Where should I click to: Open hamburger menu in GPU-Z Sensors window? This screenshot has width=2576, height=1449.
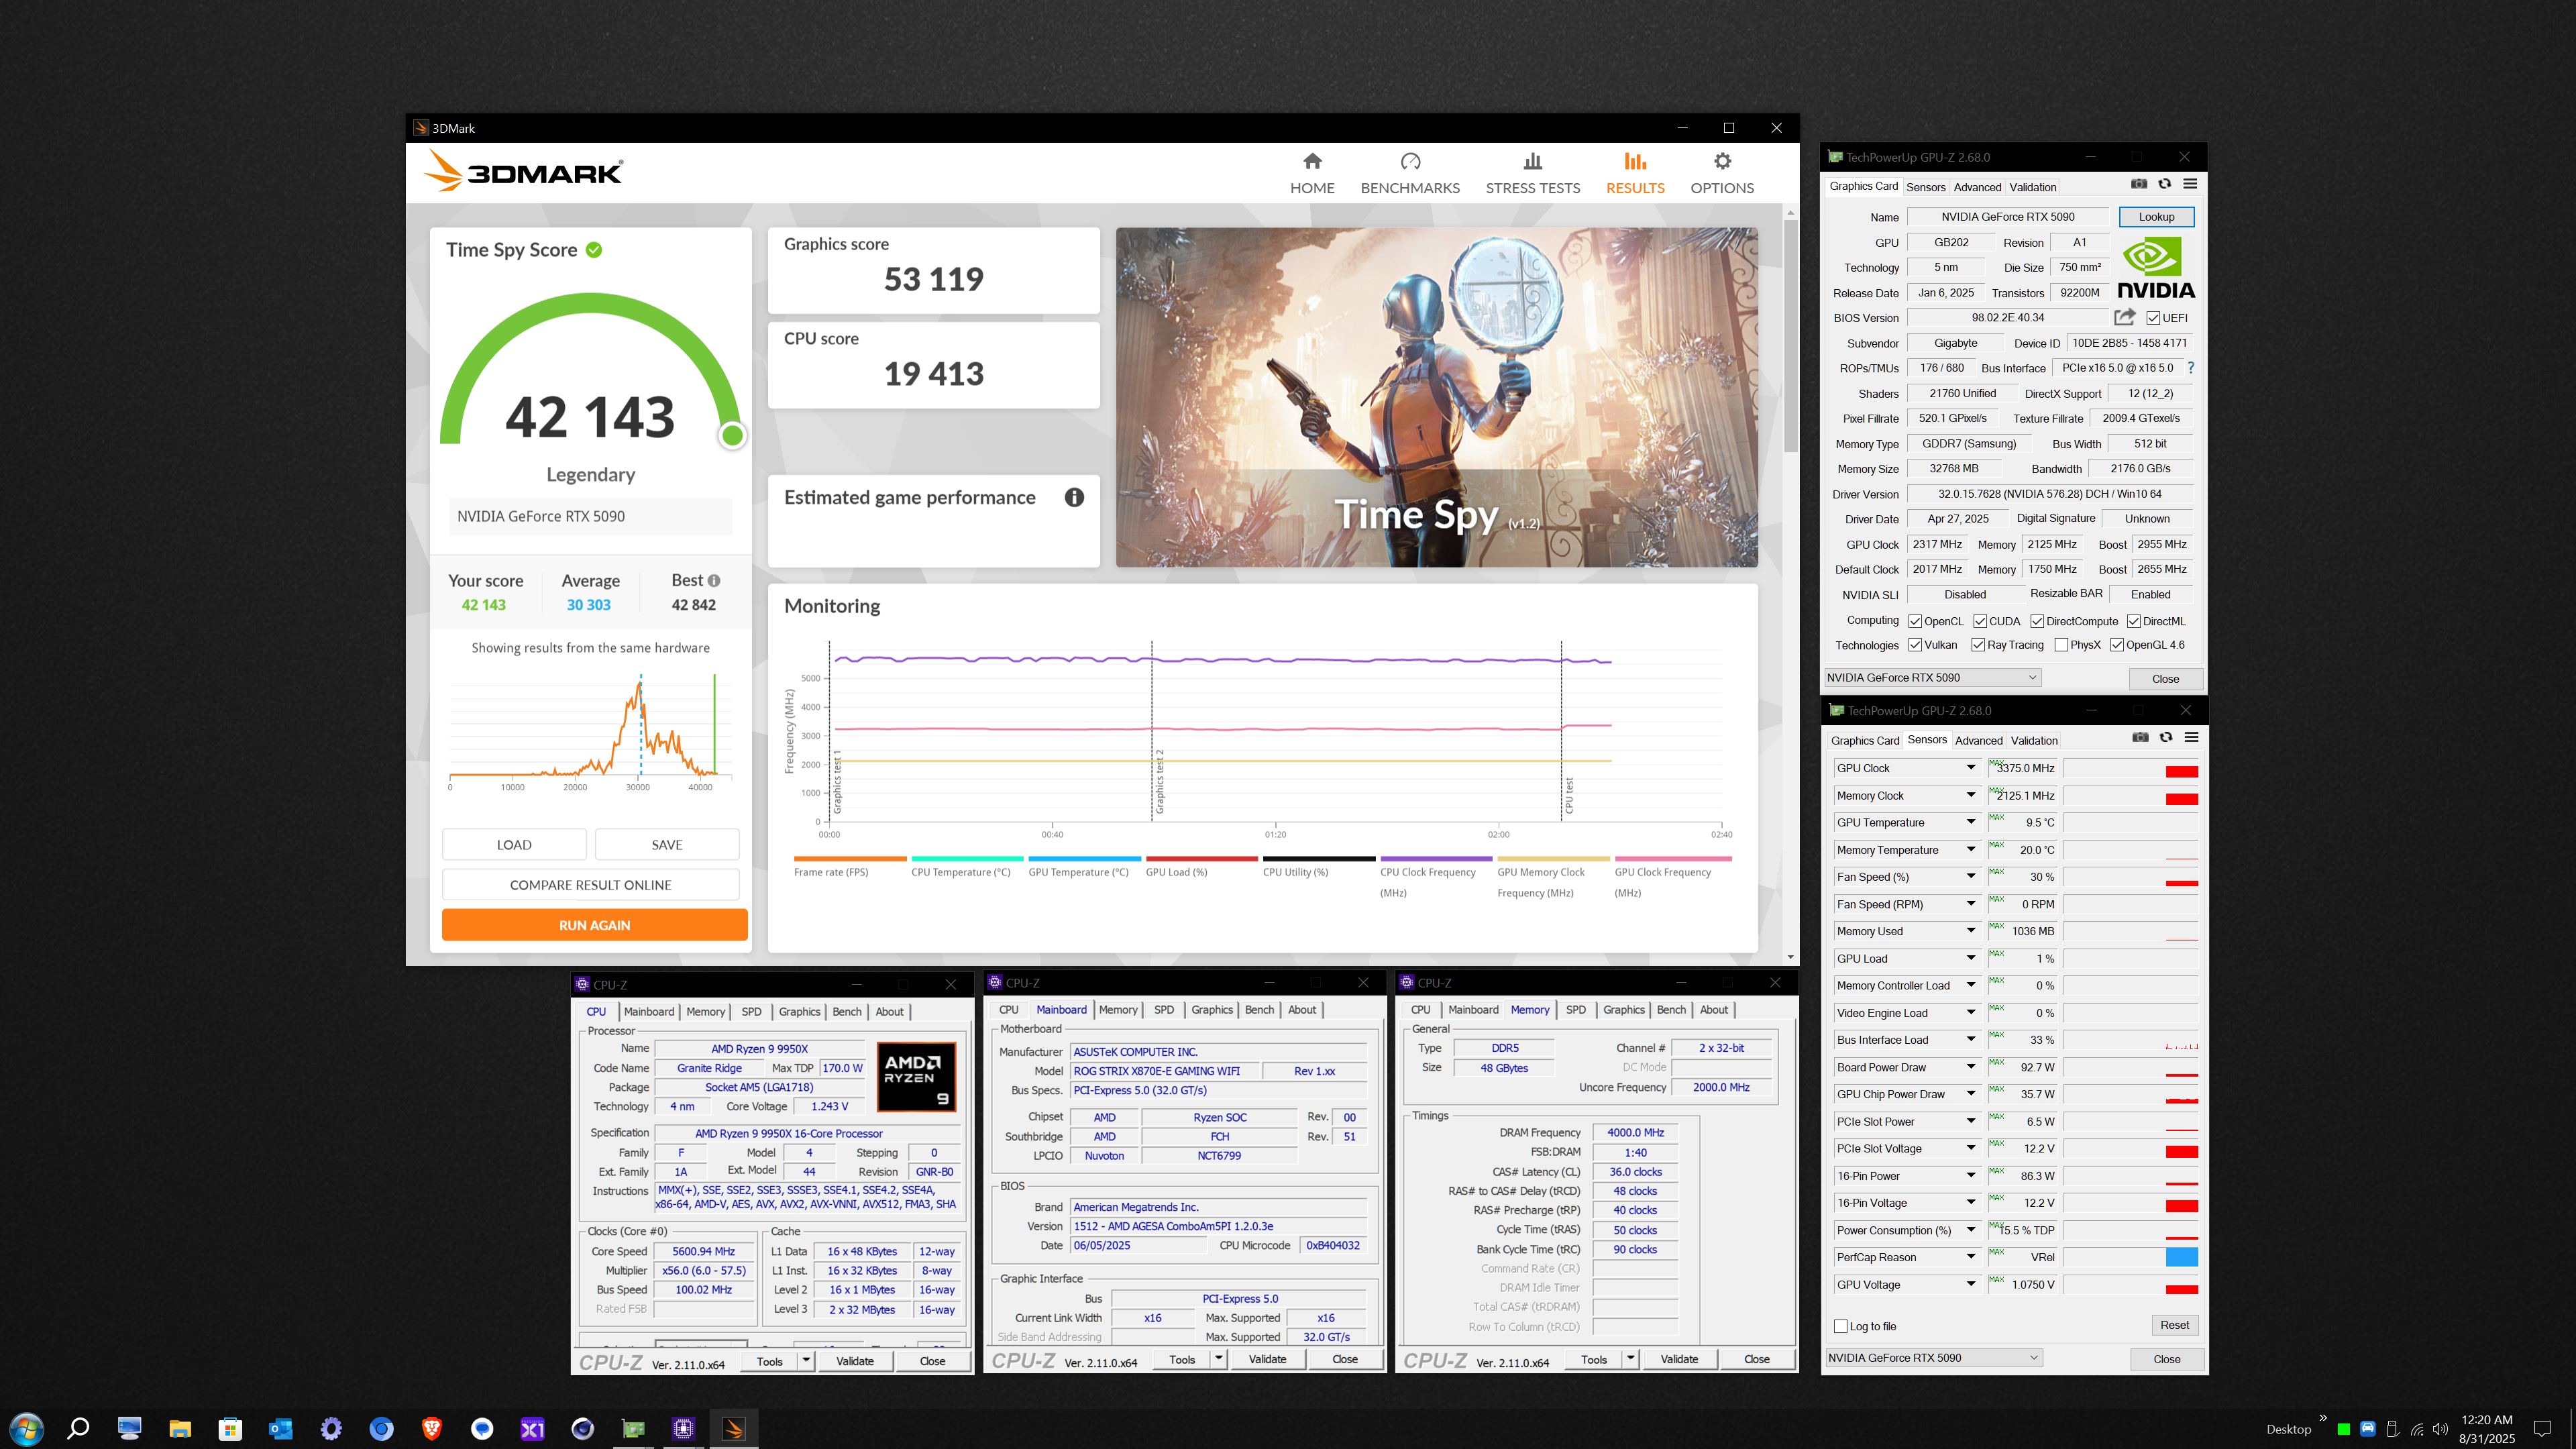[2191, 737]
